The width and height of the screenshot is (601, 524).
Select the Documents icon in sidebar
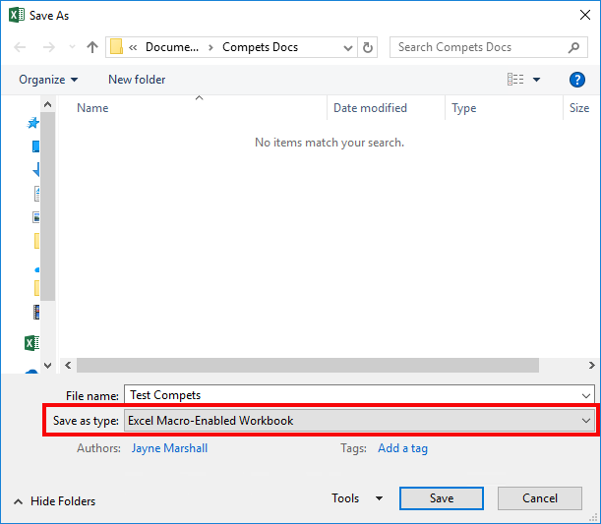coord(36,194)
